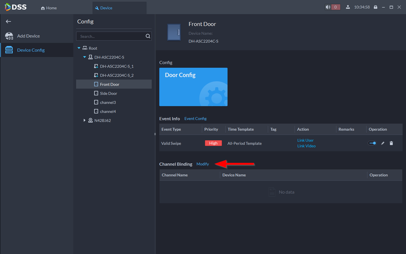Image resolution: width=406 pixels, height=254 pixels.
Task: Click the Remarks column header
Action: click(x=346, y=129)
